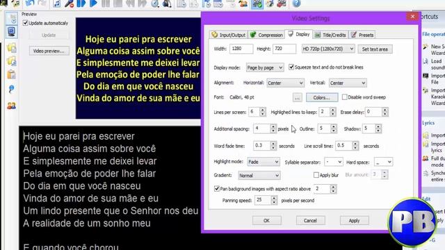
Task: Click the magnifier search icon in left sidebar
Action: [x=12, y=90]
